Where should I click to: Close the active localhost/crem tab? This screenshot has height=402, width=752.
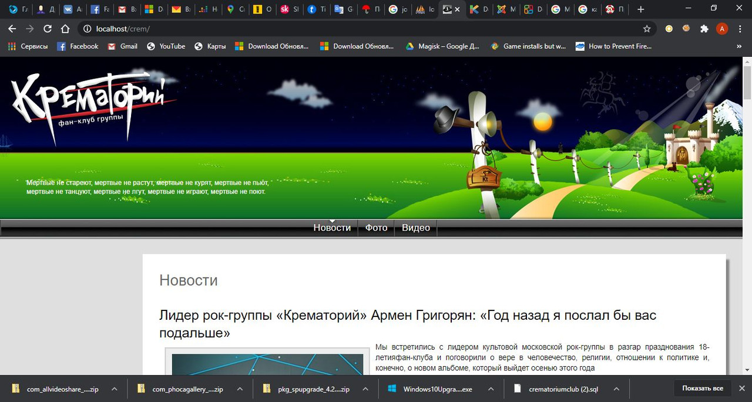click(458, 9)
